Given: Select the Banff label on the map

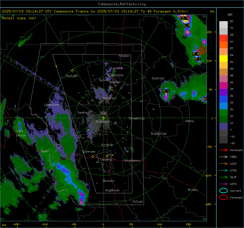Looking at the screenshot, I should coord(45,151).
